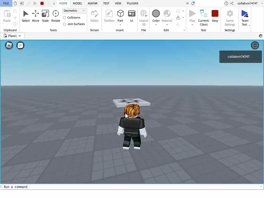Expand the command bar history dropdown
This screenshot has height=198, width=264.
point(261,187)
